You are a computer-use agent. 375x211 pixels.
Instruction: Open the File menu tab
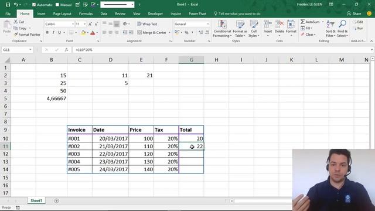click(x=8, y=13)
